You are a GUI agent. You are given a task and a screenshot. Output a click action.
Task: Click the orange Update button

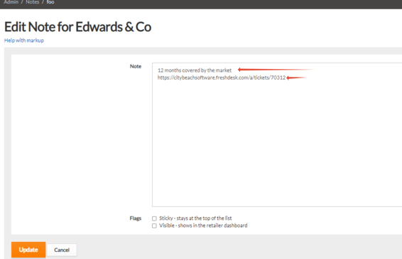pos(28,250)
